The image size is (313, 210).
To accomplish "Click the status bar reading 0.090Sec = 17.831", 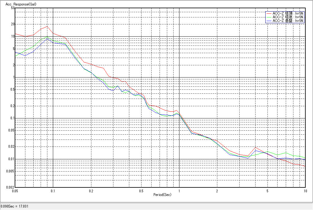I will pyautogui.click(x=14, y=206).
